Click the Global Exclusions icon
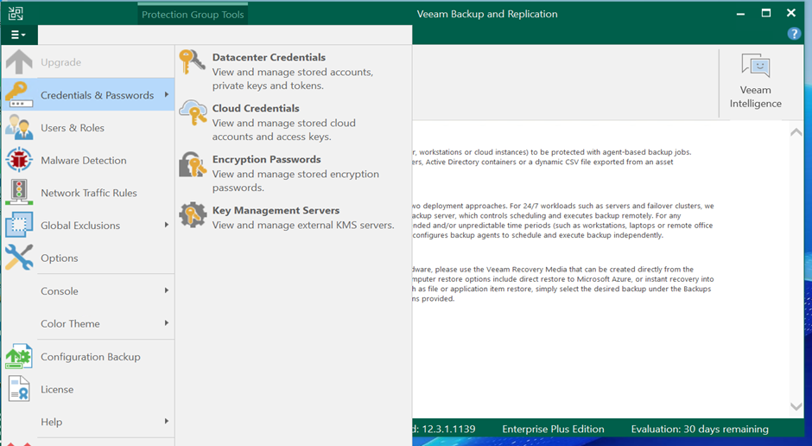This screenshot has height=446, width=812. click(19, 226)
